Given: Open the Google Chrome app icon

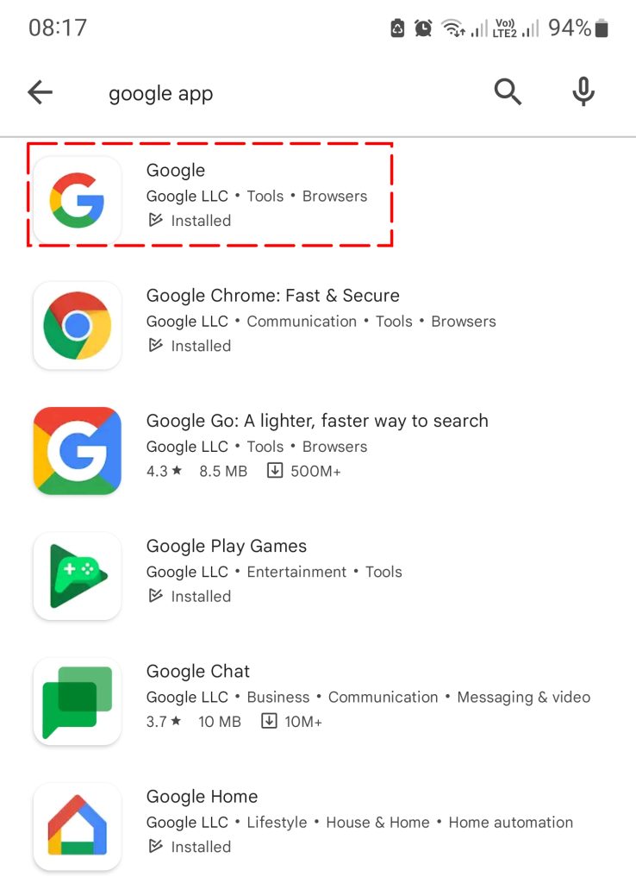Looking at the screenshot, I should [77, 325].
